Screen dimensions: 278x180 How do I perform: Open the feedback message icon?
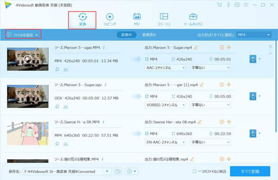237,5
